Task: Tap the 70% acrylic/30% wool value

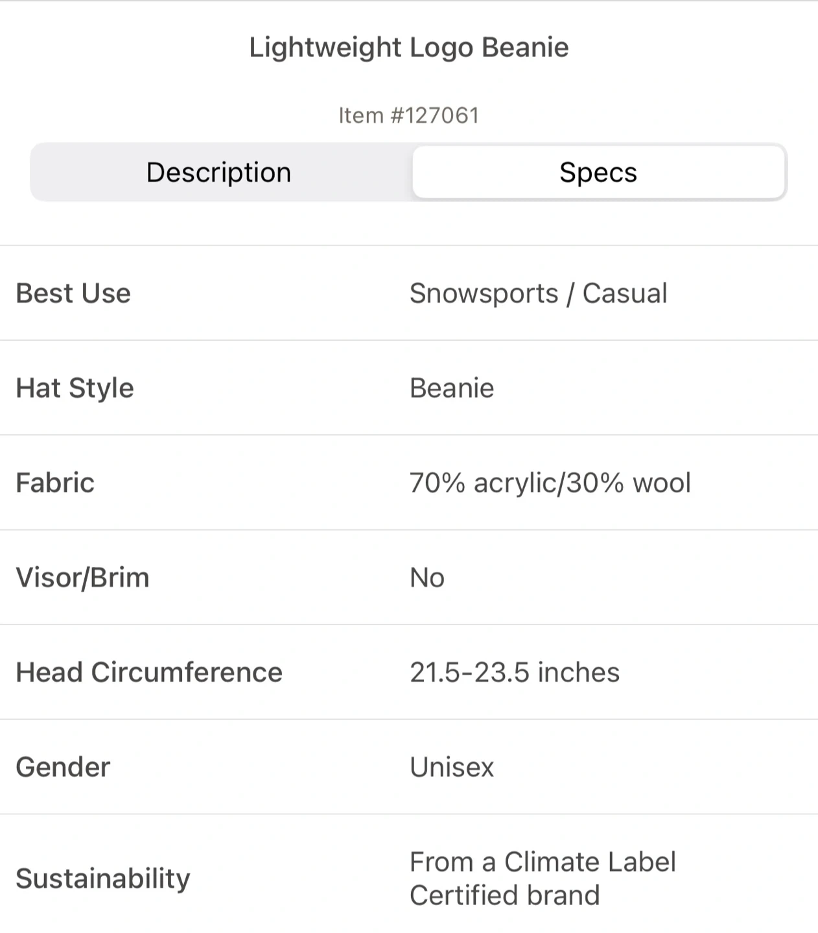Action: (550, 483)
